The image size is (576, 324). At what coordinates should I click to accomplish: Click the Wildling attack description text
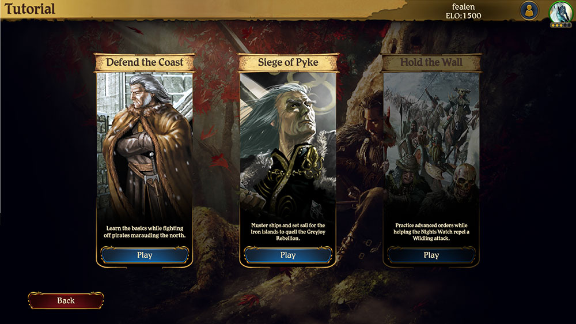[x=431, y=232]
